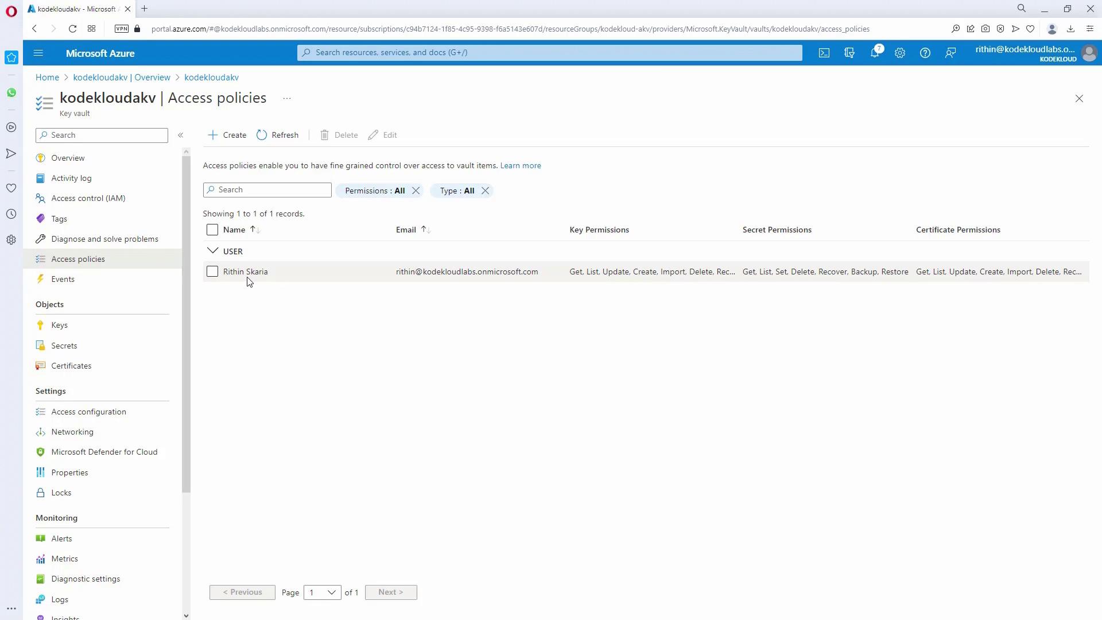
Task: Open the page number dropdown
Action: tap(322, 592)
